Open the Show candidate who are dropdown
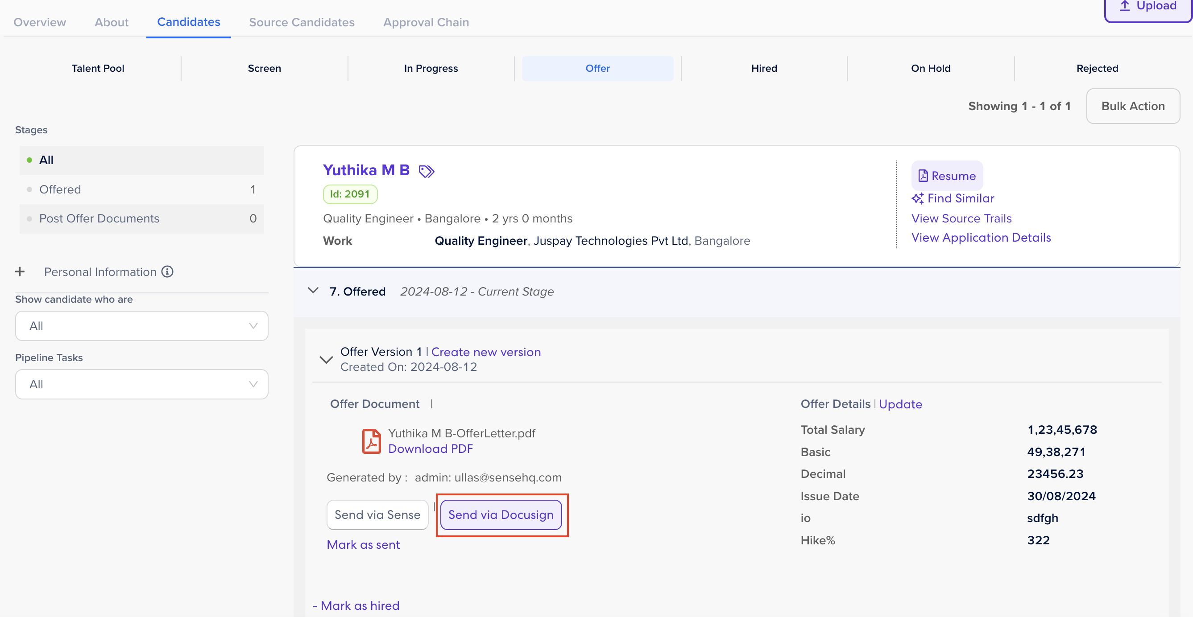This screenshot has height=617, width=1193. (x=141, y=326)
